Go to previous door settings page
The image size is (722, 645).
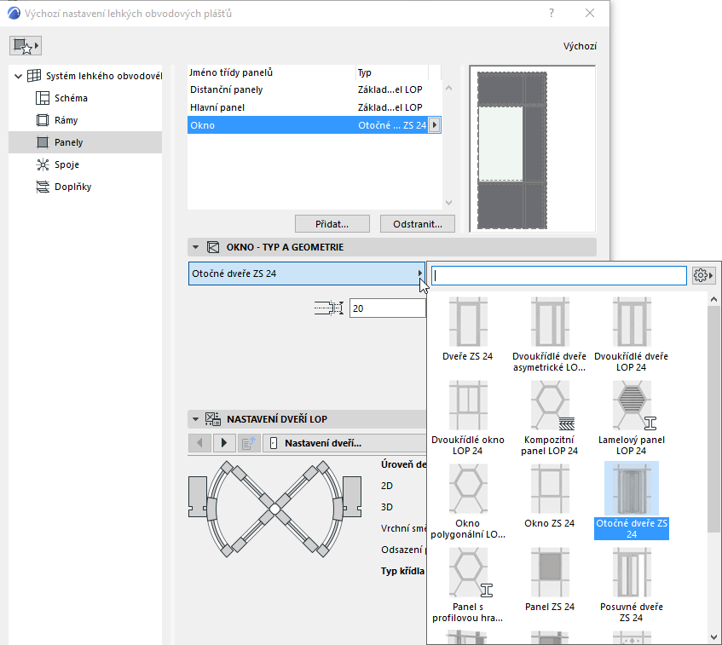[199, 443]
